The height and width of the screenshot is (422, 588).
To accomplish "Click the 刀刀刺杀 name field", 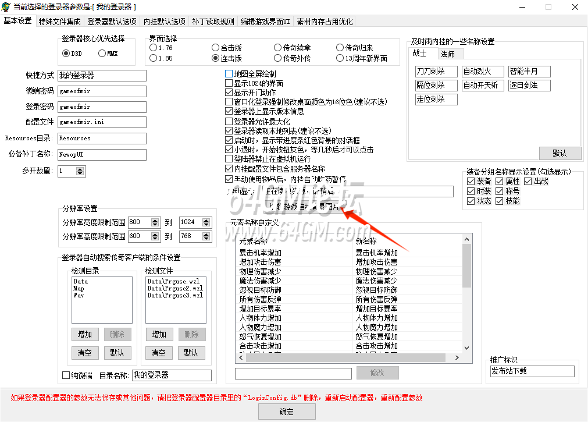I will pos(437,72).
